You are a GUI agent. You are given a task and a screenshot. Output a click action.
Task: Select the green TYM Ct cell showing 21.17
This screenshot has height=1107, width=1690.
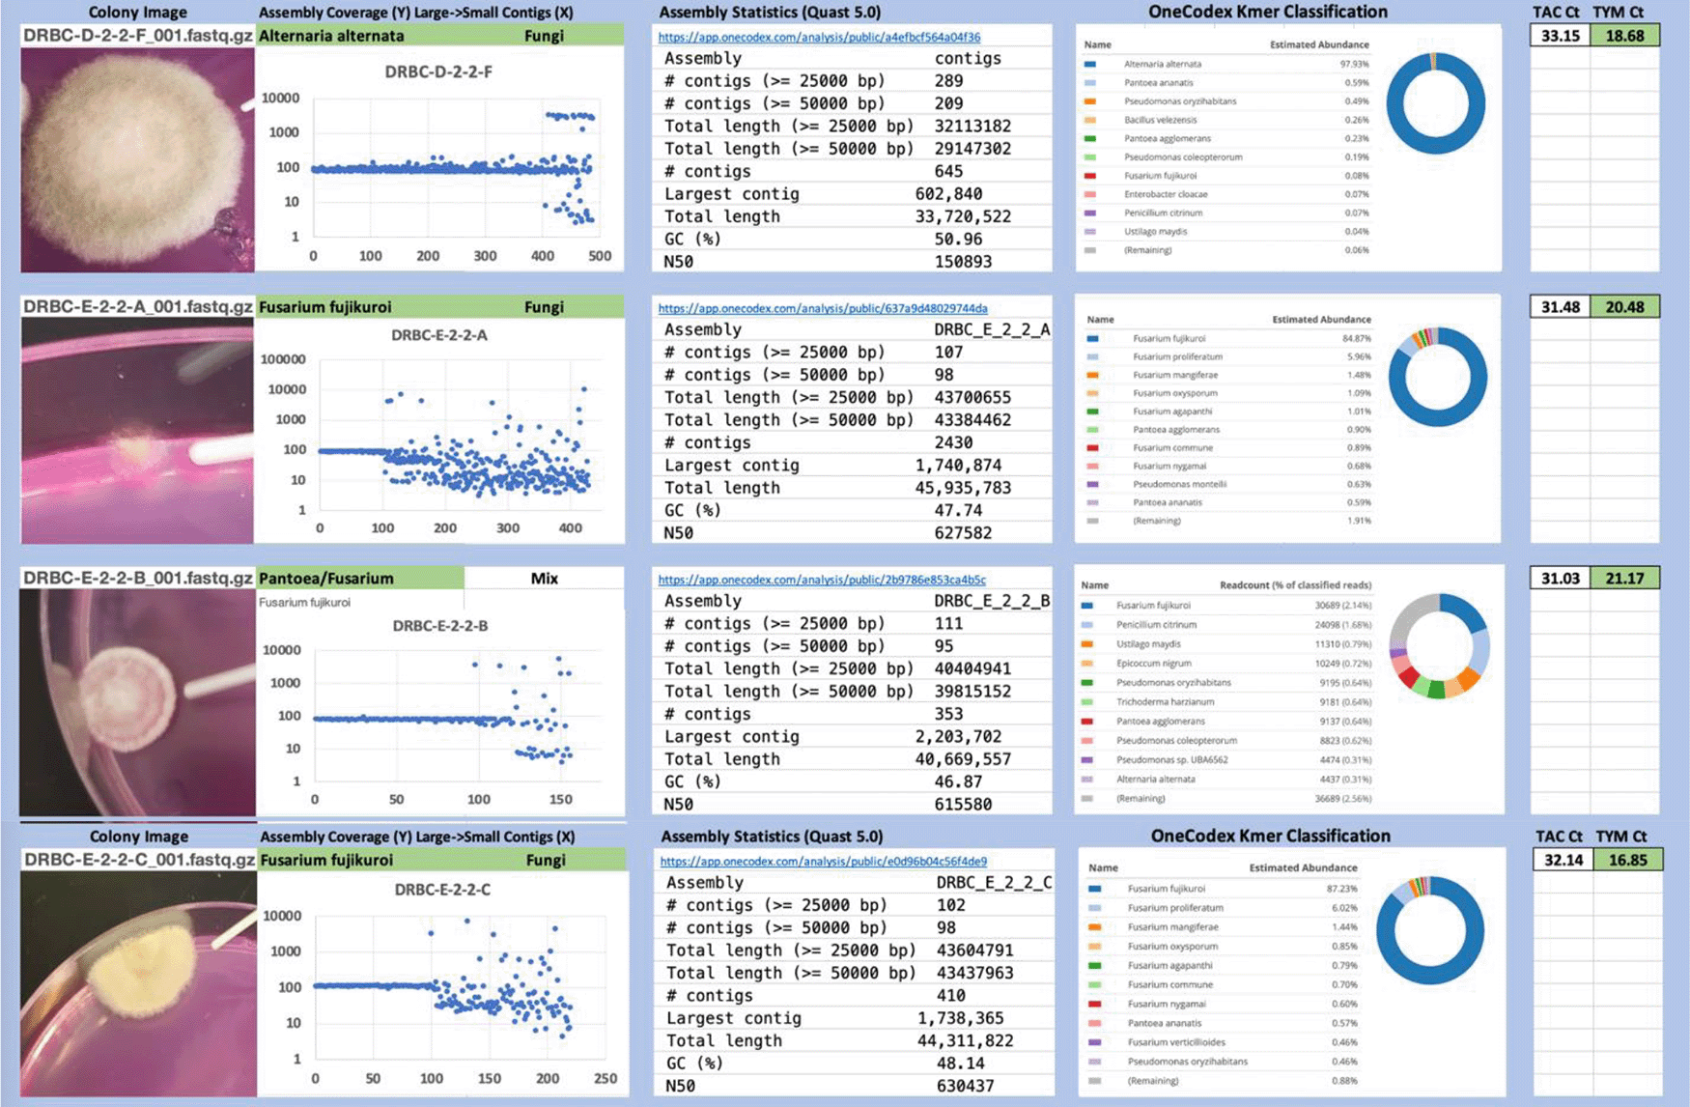pos(1624,578)
